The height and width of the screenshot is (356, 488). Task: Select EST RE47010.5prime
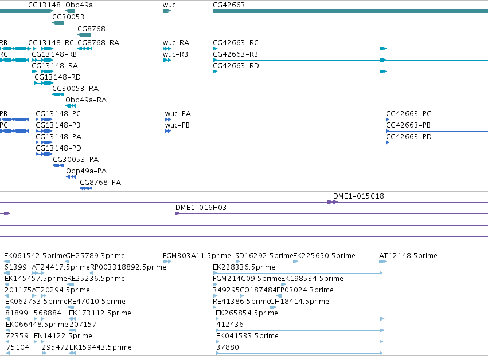[96, 302]
